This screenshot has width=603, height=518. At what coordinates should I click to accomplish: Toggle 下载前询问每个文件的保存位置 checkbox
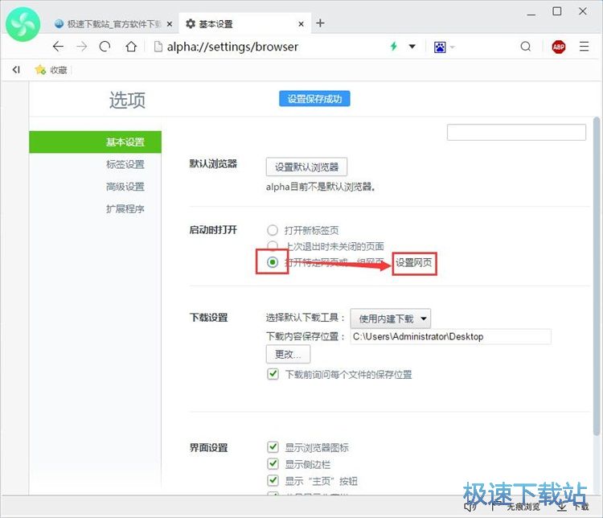(x=273, y=374)
